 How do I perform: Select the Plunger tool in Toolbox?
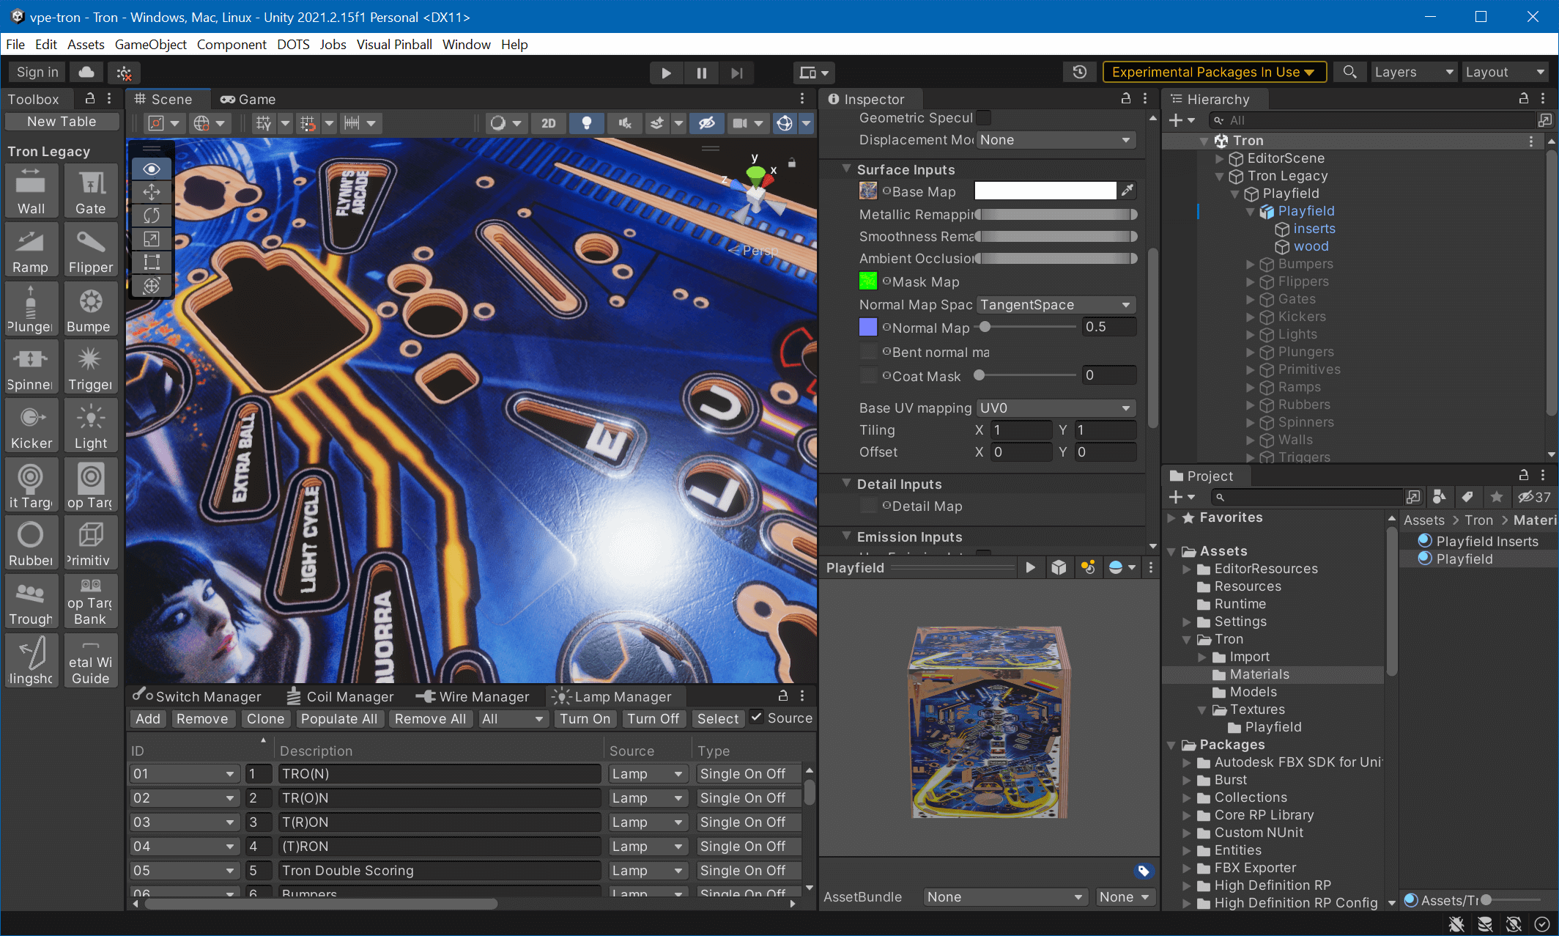pos(32,309)
